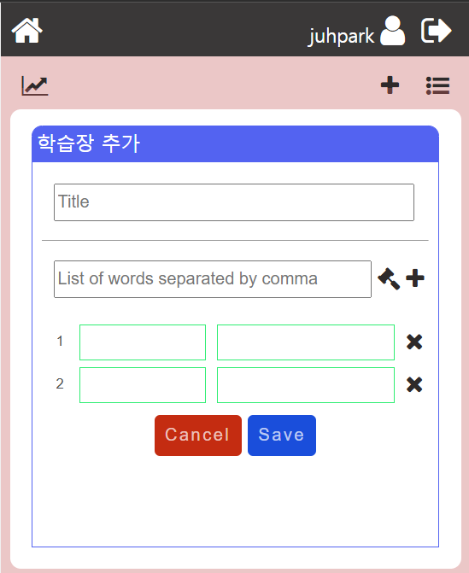The height and width of the screenshot is (573, 469).
Task: Click the juhpark username text
Action: click(342, 36)
